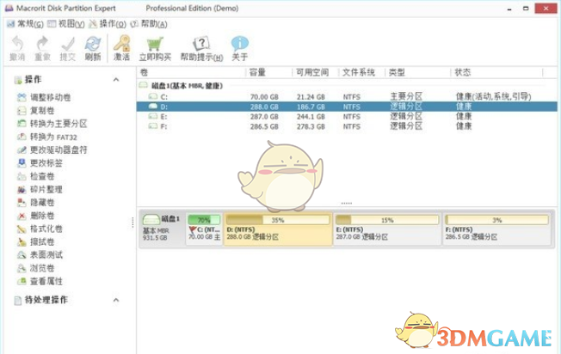
Task: Choose 隐藏卷 hide volume operation
Action: click(x=42, y=203)
